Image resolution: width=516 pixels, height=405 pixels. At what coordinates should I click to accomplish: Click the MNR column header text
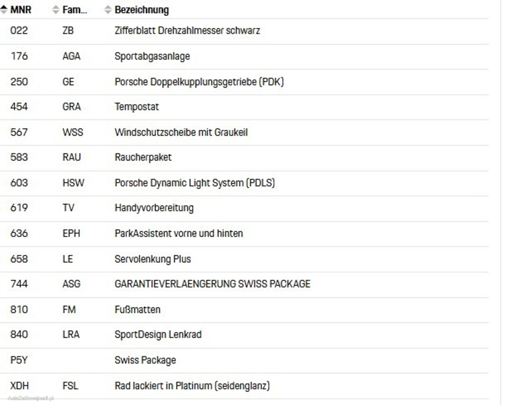coord(21,10)
